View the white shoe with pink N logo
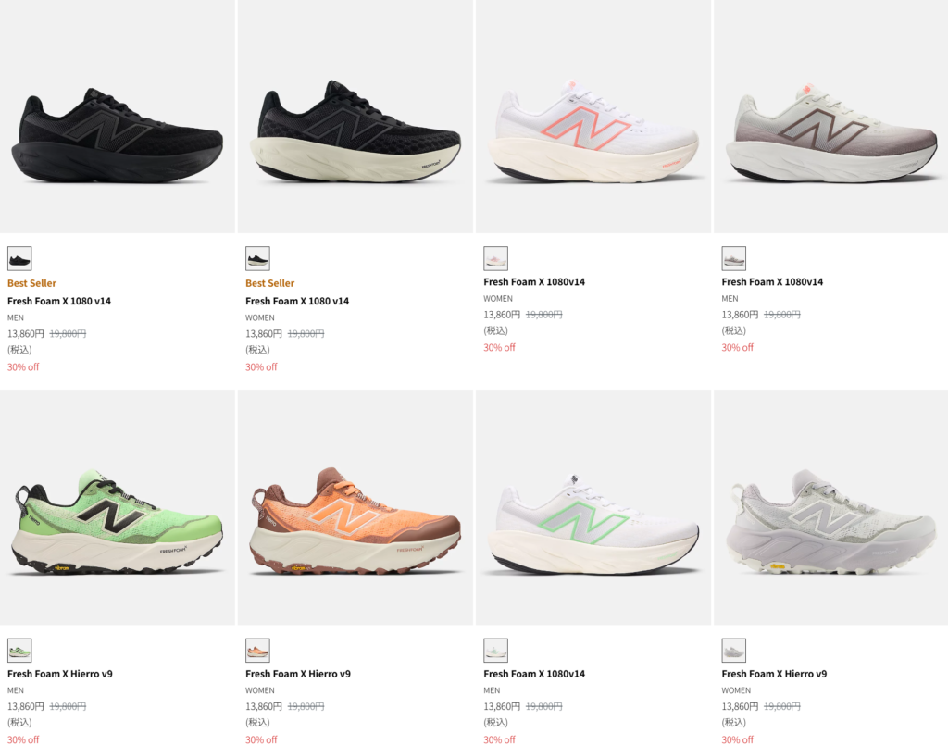This screenshot has height=745, width=948. (593, 116)
